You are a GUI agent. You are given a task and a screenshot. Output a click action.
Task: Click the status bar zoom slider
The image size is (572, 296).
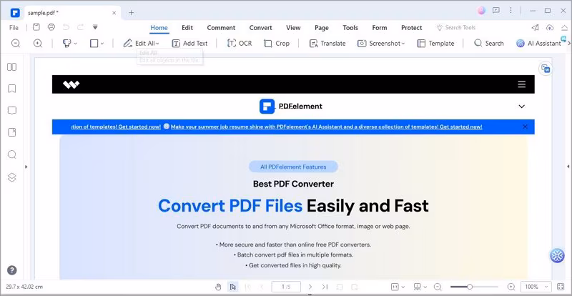click(473, 287)
